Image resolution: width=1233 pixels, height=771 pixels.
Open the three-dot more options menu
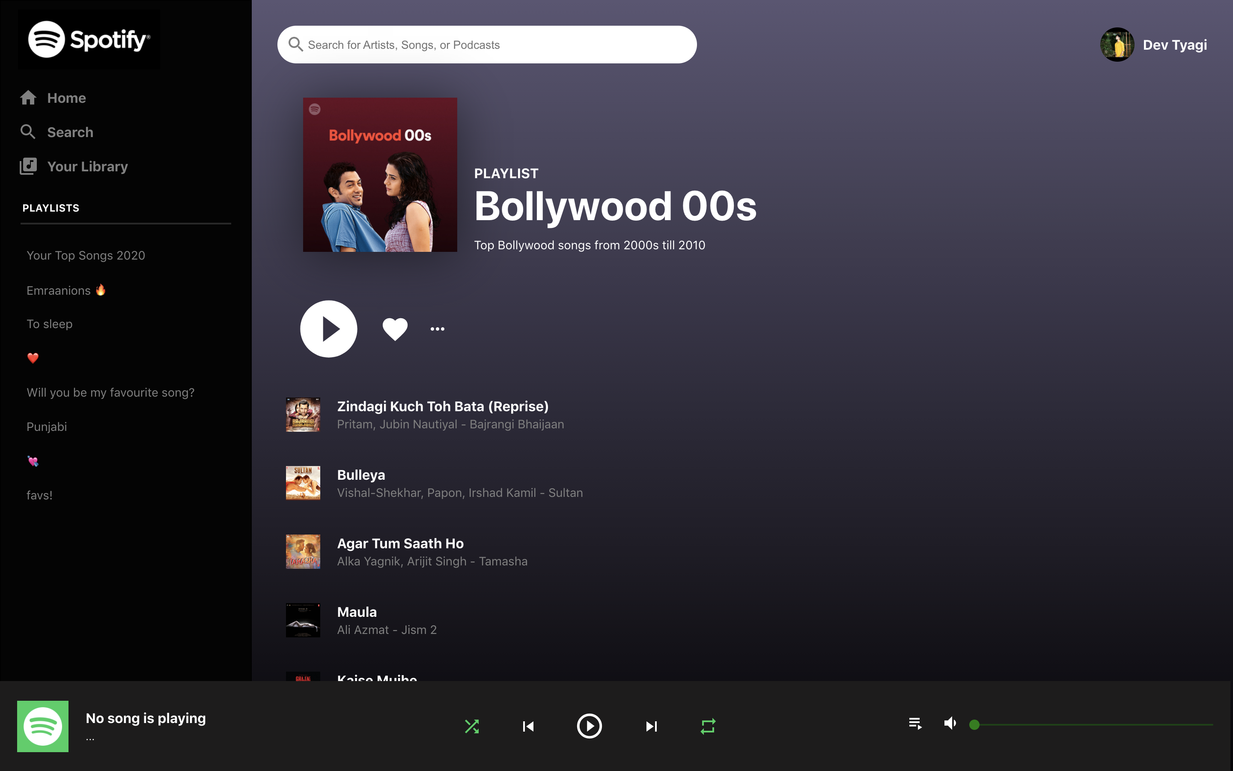[437, 329]
